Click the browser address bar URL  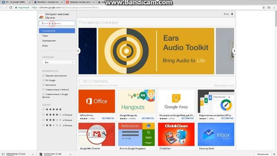tap(65, 7)
